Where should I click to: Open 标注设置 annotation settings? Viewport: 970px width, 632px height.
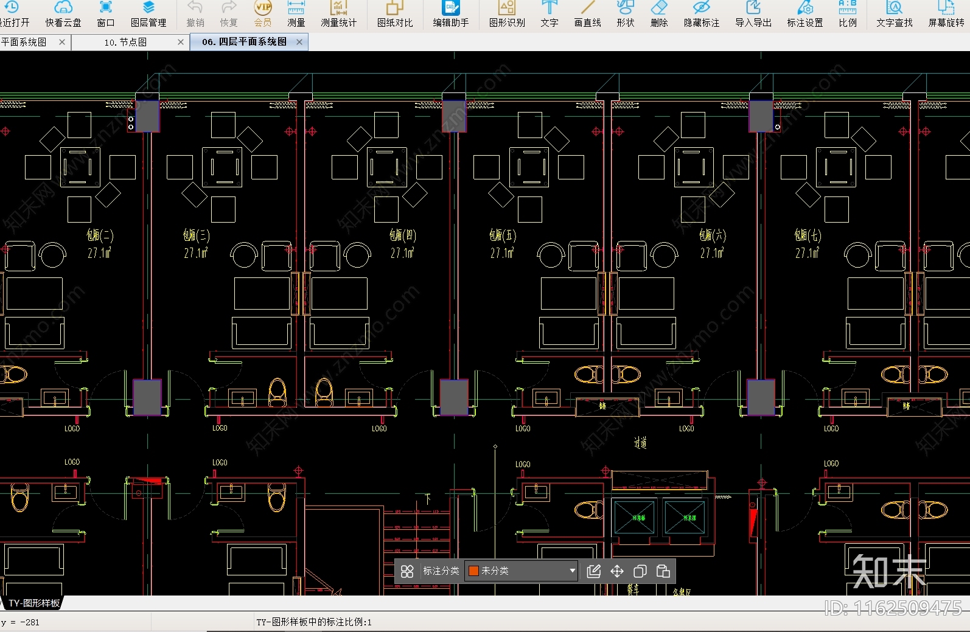[805, 15]
